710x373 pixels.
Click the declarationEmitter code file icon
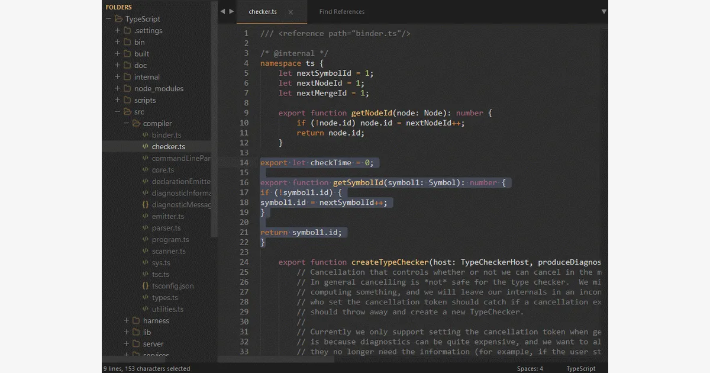tap(145, 182)
